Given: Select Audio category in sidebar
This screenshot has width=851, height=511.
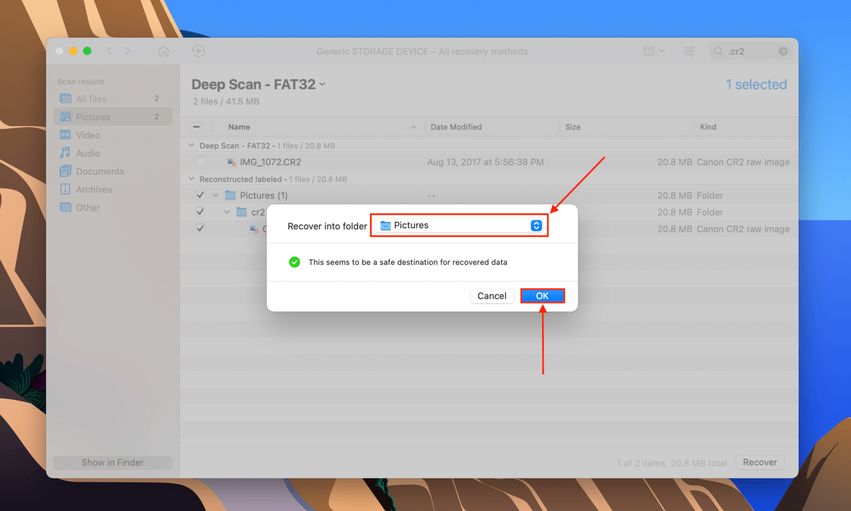Looking at the screenshot, I should click(112, 153).
